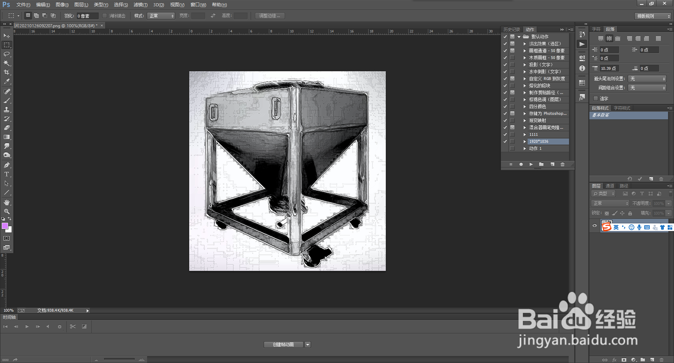Click the timeline settings gear icon
Viewport: 674px width, 363px height.
click(x=60, y=327)
